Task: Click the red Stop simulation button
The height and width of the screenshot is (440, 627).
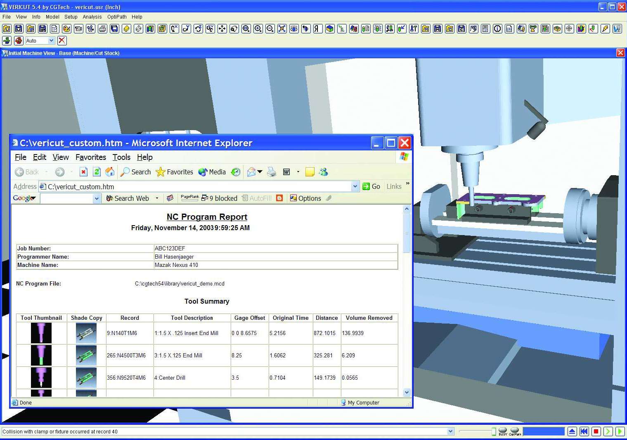Action: [596, 432]
